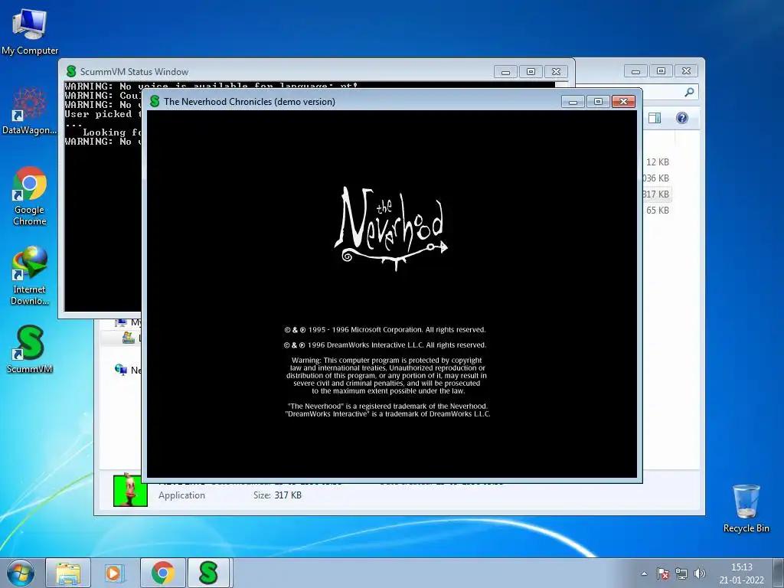Open File Explorer from the taskbar
Screen dimensions: 784x588
68,573
